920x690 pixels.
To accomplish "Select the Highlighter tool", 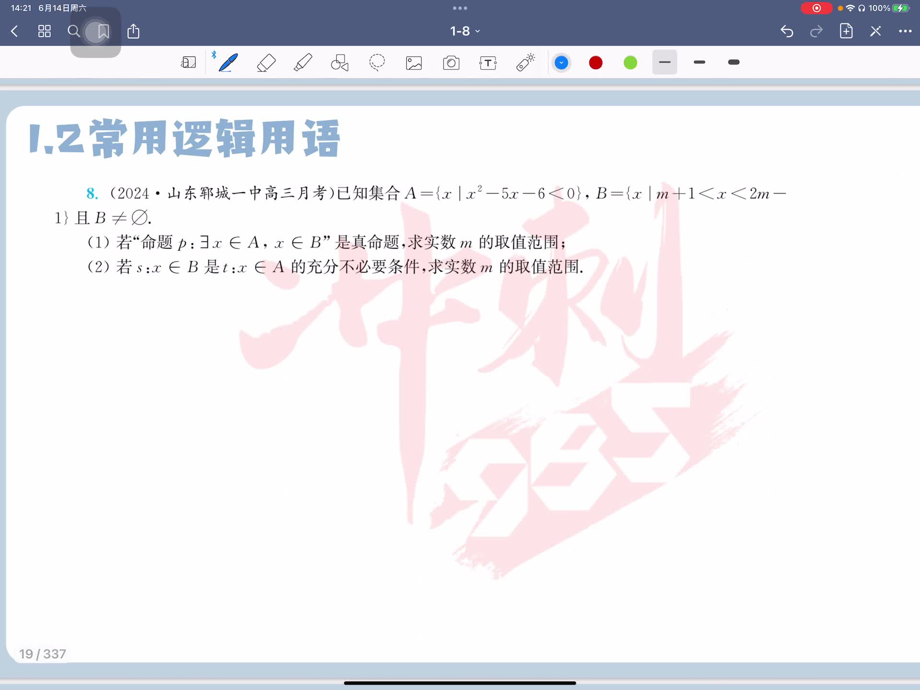I will tap(303, 62).
